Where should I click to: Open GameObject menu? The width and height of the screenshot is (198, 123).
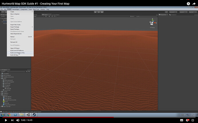[x=16, y=9]
